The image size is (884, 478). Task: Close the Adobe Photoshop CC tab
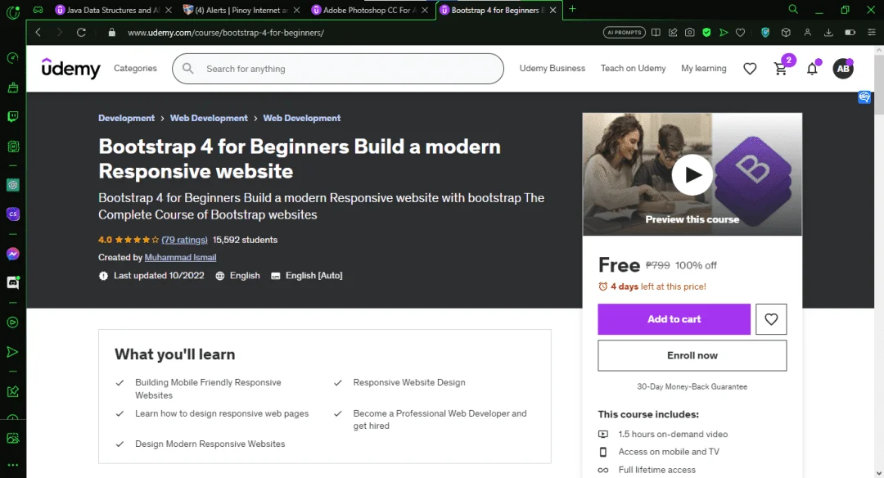click(425, 10)
